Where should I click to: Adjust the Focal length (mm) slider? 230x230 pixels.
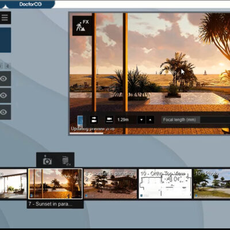click(195, 120)
